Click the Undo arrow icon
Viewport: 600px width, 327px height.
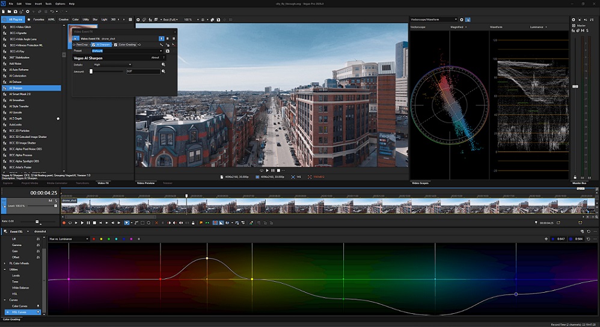(x=52, y=11)
